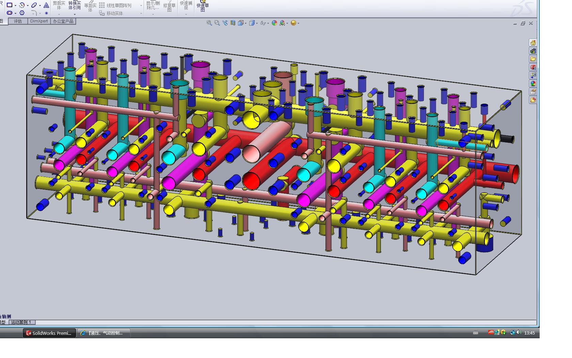Open the last task pane folder icon
The image size is (572, 358).
tap(533, 100)
